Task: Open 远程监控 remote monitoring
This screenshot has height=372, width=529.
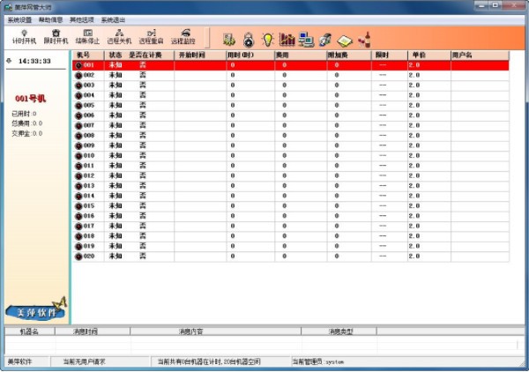Action: pos(183,37)
